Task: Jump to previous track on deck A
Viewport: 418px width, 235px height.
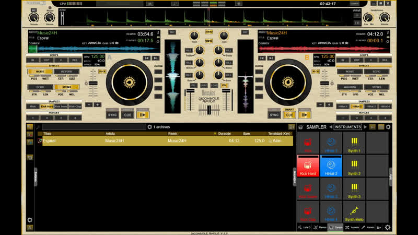Action: (146, 58)
